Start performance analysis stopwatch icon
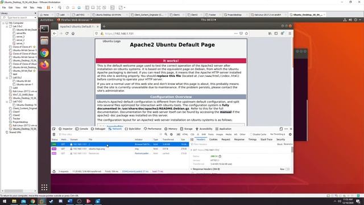Screen dimensions: 364x205 [x=54, y=171]
